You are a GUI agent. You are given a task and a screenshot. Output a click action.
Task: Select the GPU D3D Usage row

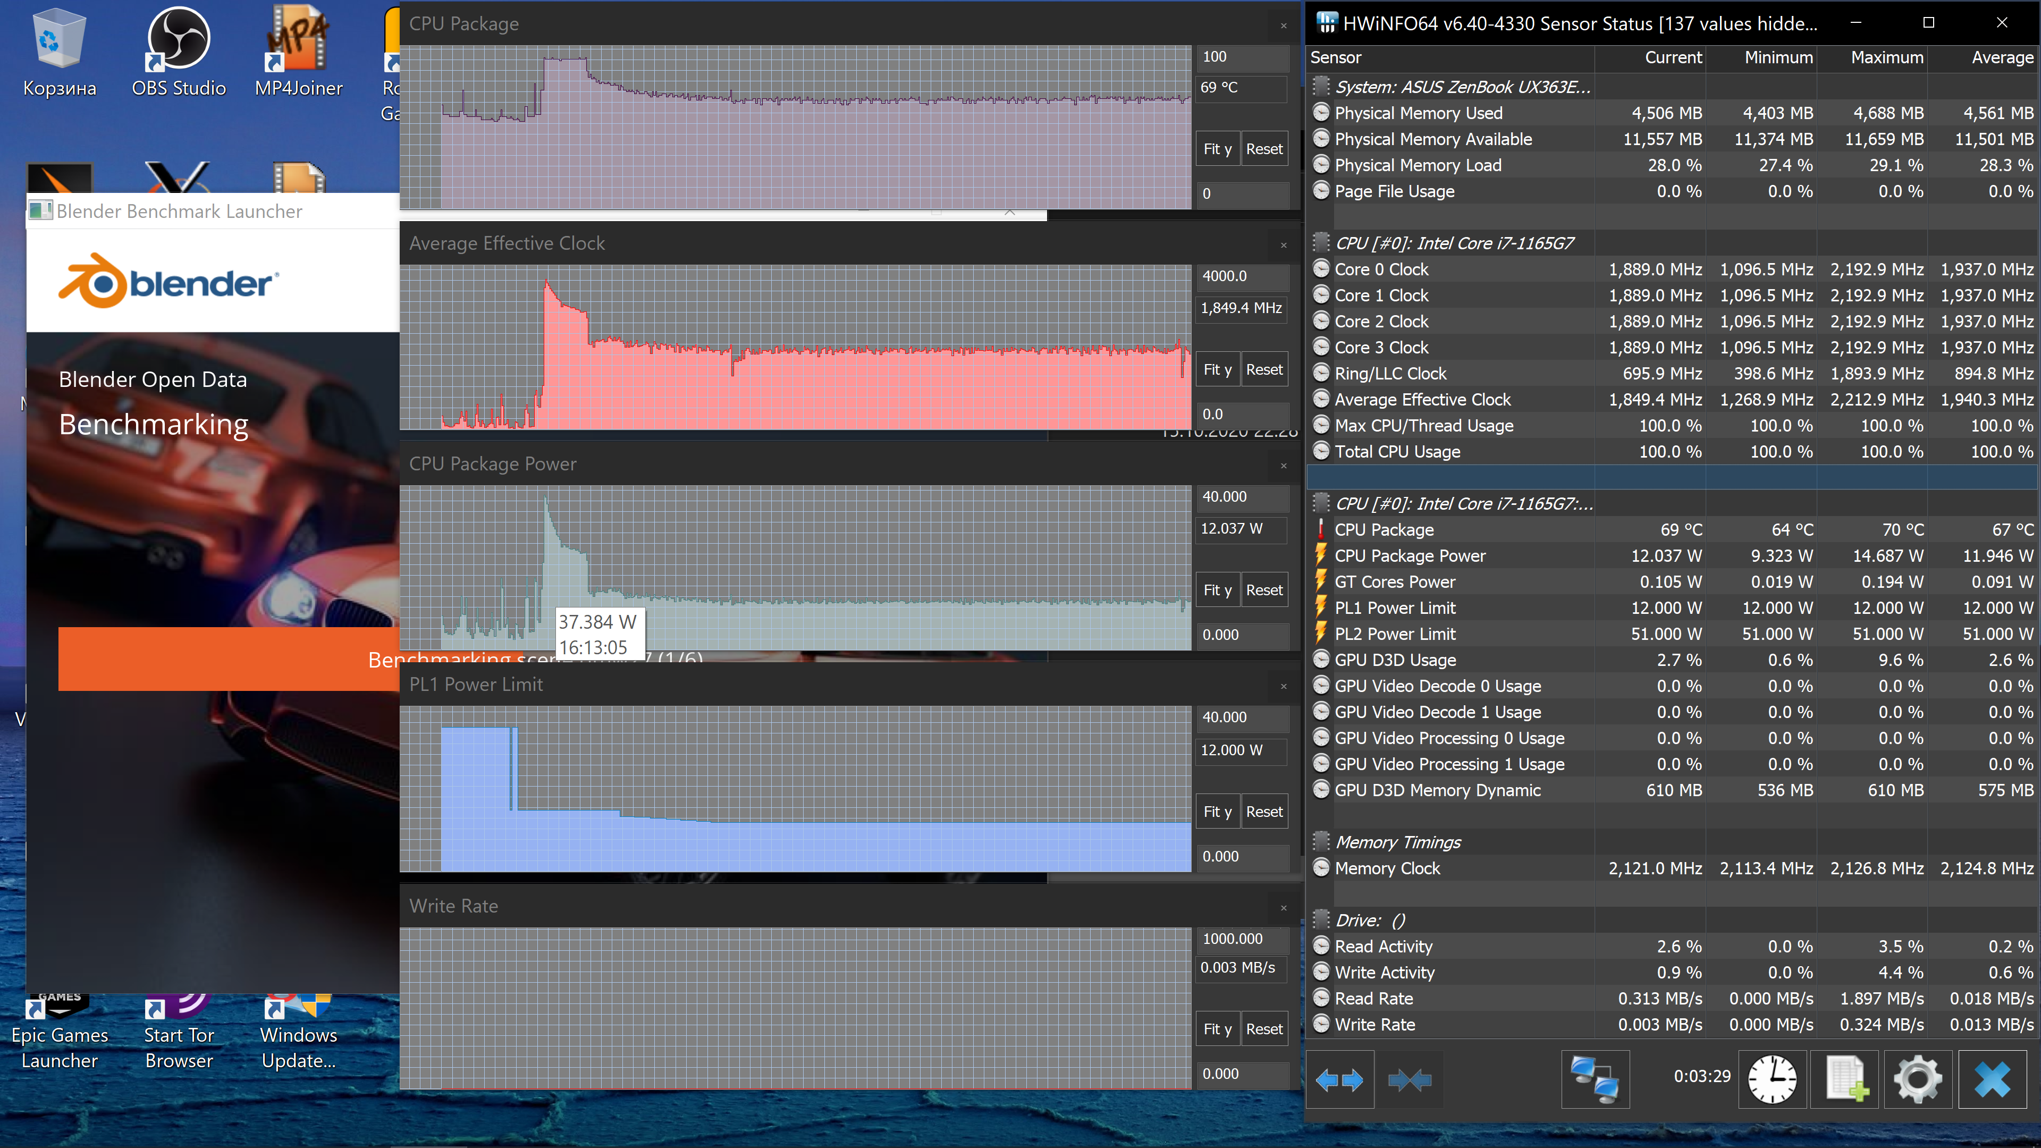click(1673, 660)
